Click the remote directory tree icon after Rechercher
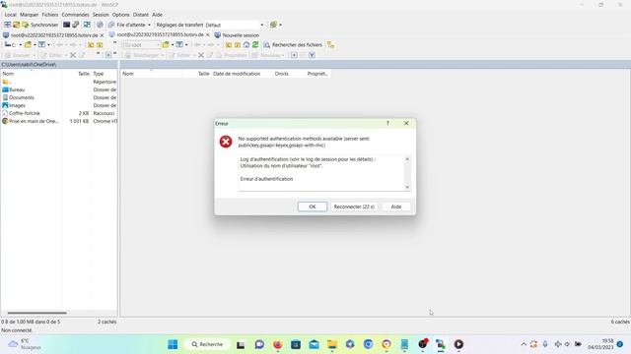This screenshot has height=354, width=631. click(x=331, y=45)
